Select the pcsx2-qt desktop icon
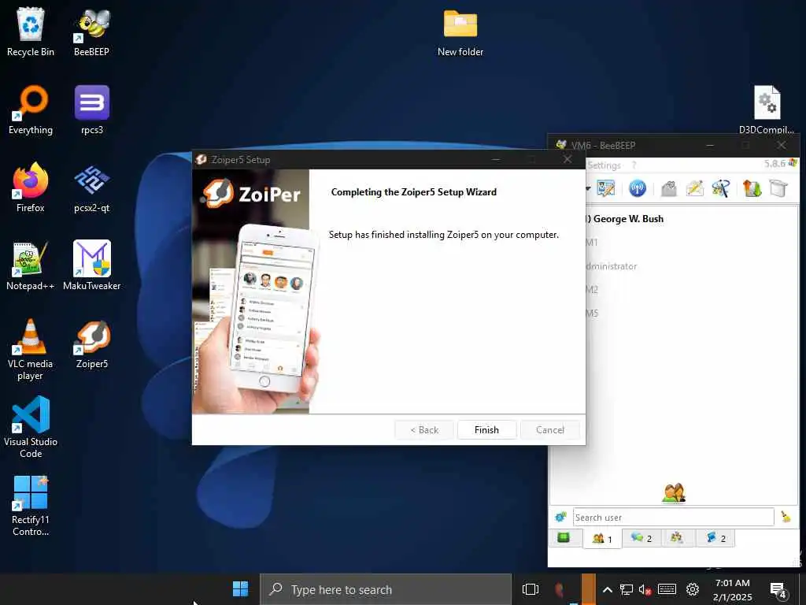This screenshot has width=806, height=605. [x=91, y=187]
